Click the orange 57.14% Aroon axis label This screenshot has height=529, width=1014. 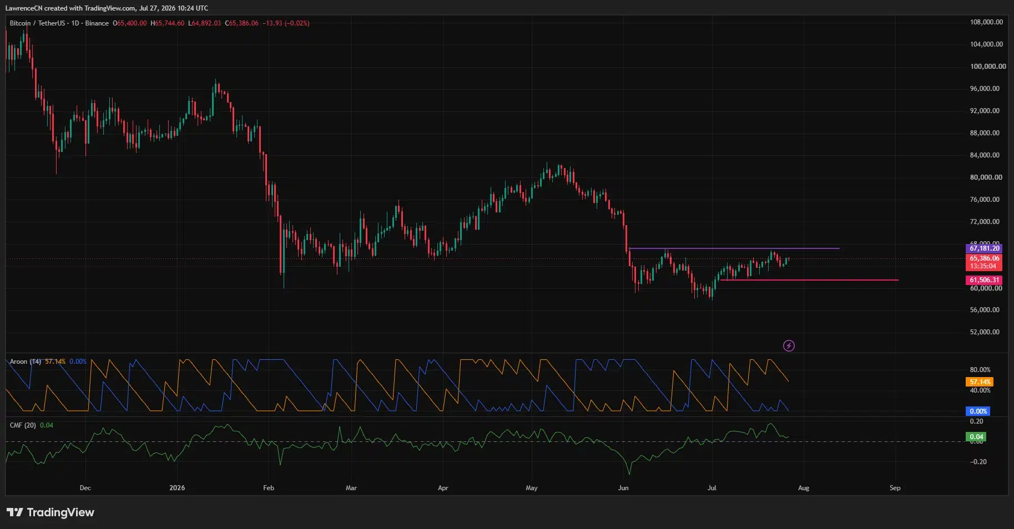click(980, 382)
